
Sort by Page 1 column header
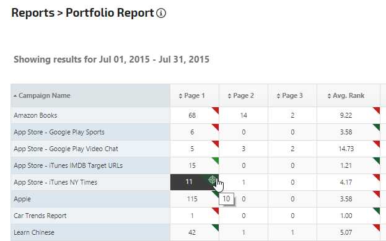[192, 96]
